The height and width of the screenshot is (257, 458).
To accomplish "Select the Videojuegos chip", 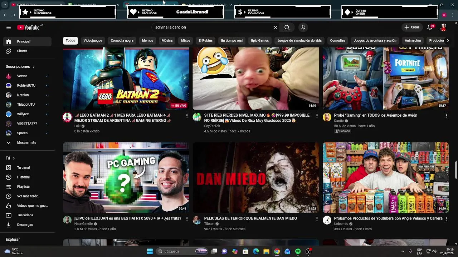I will 93,41.
